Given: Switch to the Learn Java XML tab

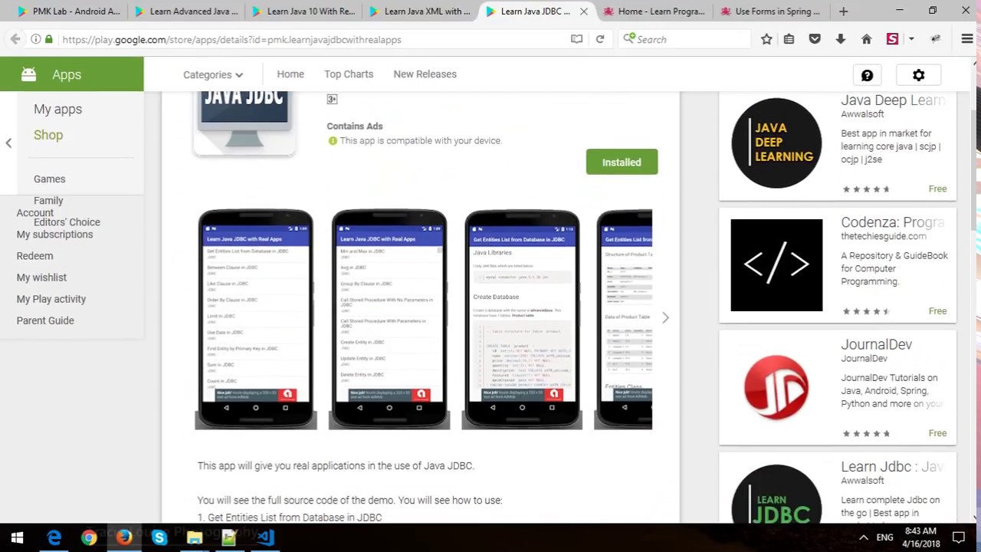Looking at the screenshot, I should coord(420,11).
